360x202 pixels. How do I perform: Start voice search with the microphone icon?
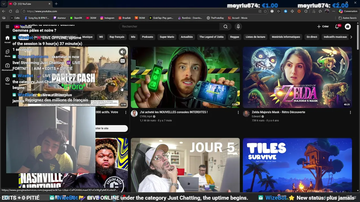(238, 26)
